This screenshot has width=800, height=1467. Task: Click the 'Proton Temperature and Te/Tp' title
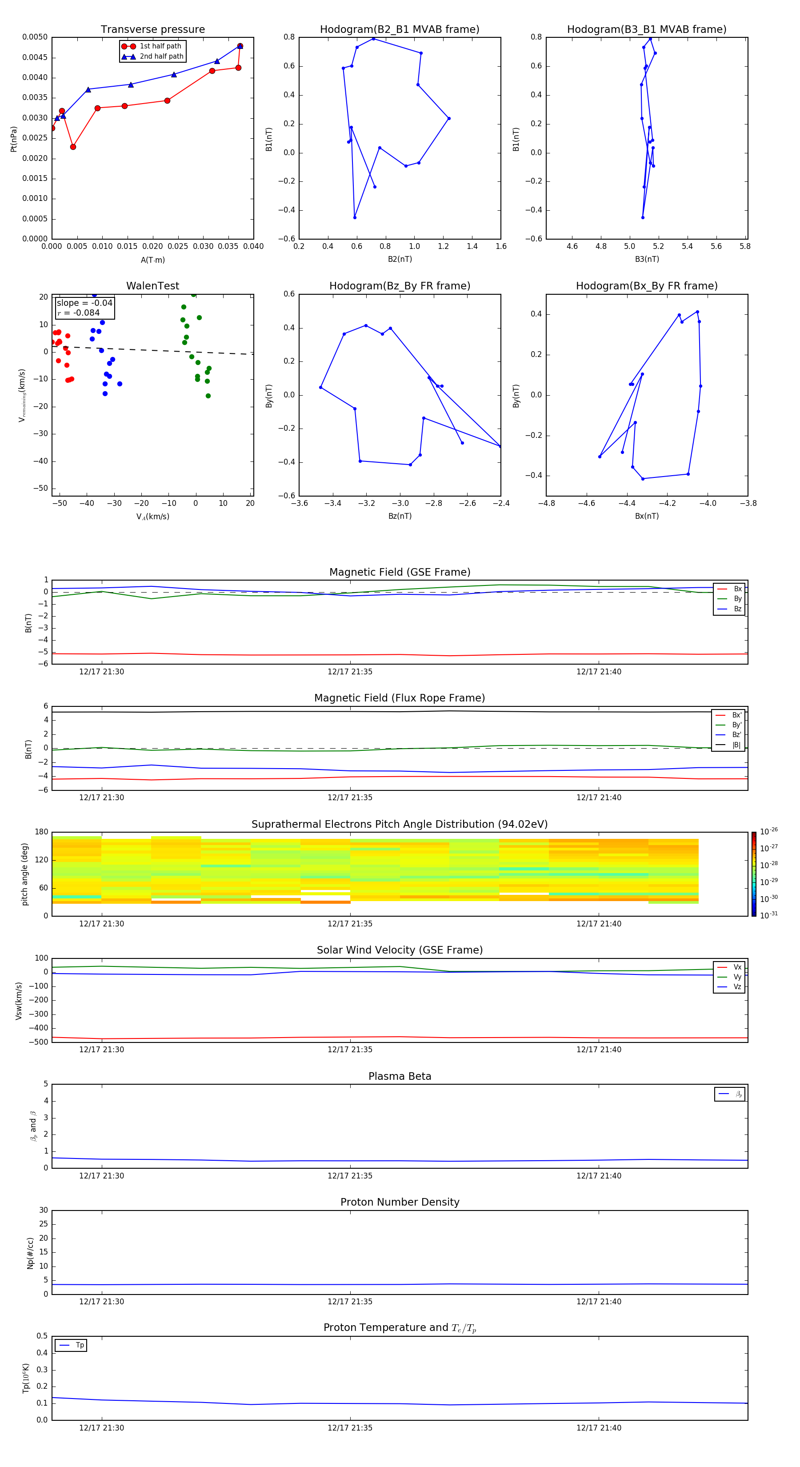coord(400,1328)
